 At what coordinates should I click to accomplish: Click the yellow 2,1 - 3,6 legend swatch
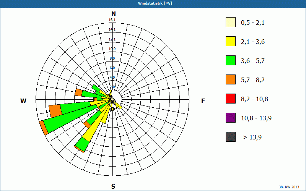[231, 41]
